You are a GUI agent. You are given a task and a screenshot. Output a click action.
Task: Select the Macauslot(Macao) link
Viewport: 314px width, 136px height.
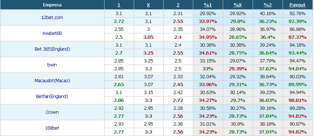[52, 81]
